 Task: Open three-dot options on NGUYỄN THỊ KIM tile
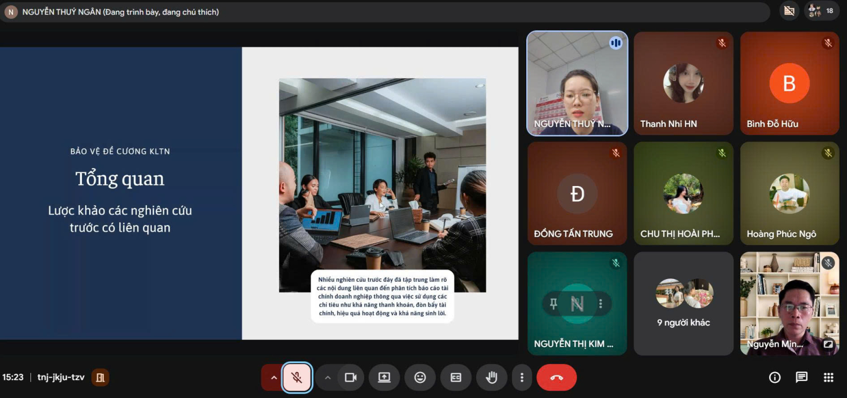(x=601, y=304)
